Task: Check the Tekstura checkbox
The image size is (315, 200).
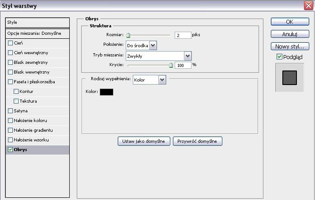Action: click(x=16, y=101)
